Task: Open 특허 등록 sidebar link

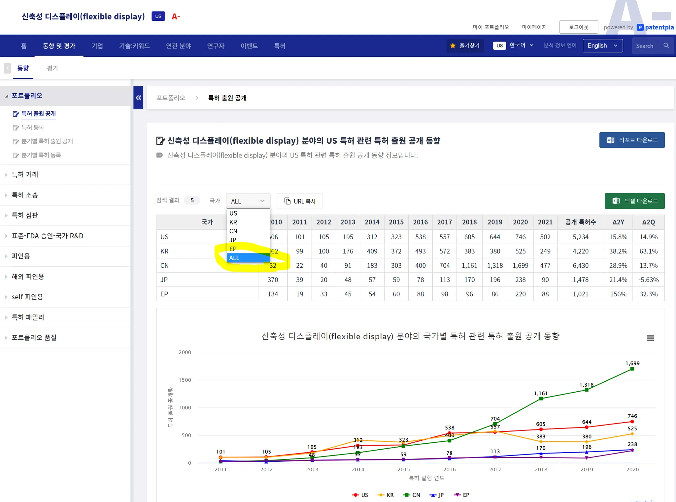Action: pos(32,128)
